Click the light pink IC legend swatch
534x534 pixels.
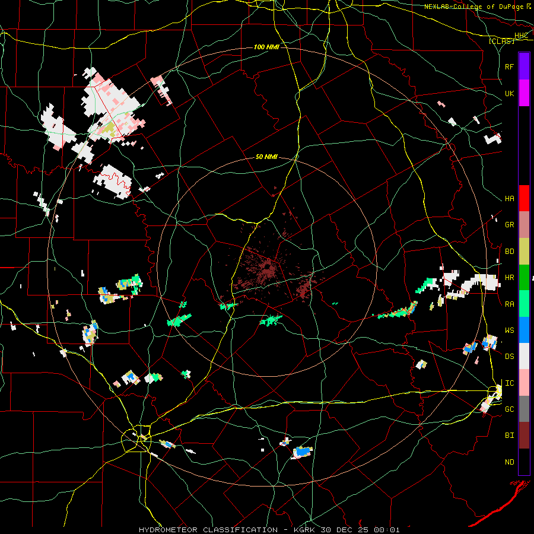click(x=524, y=383)
